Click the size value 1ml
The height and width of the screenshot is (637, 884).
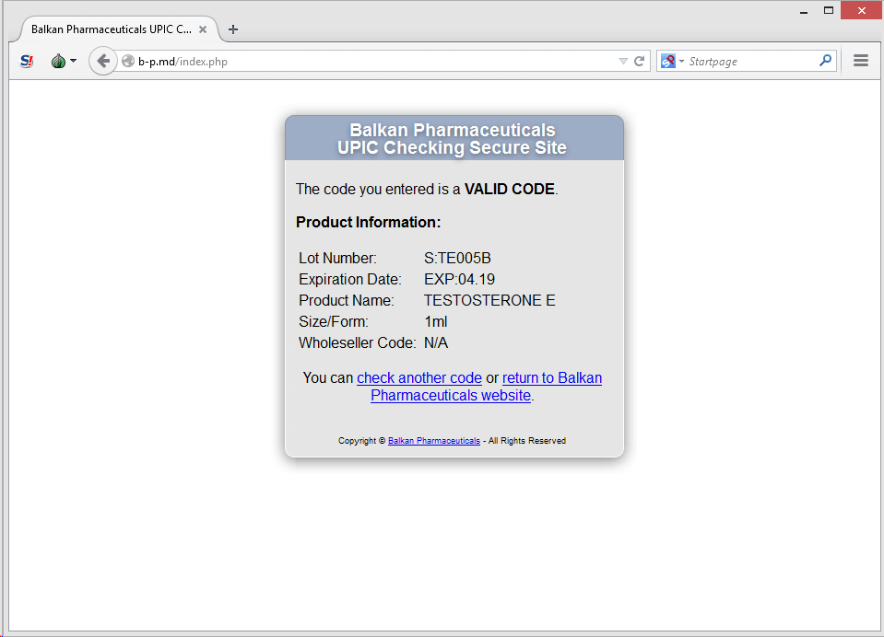[436, 321]
